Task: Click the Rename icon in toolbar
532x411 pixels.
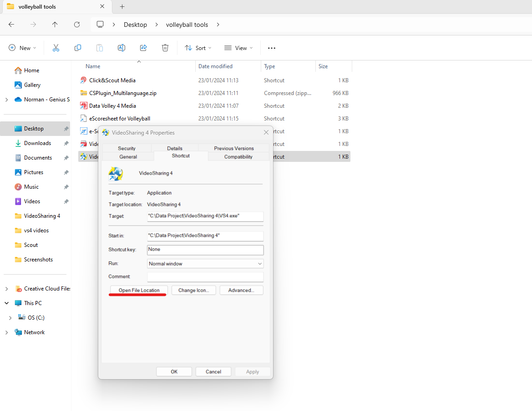Action: (x=122, y=48)
